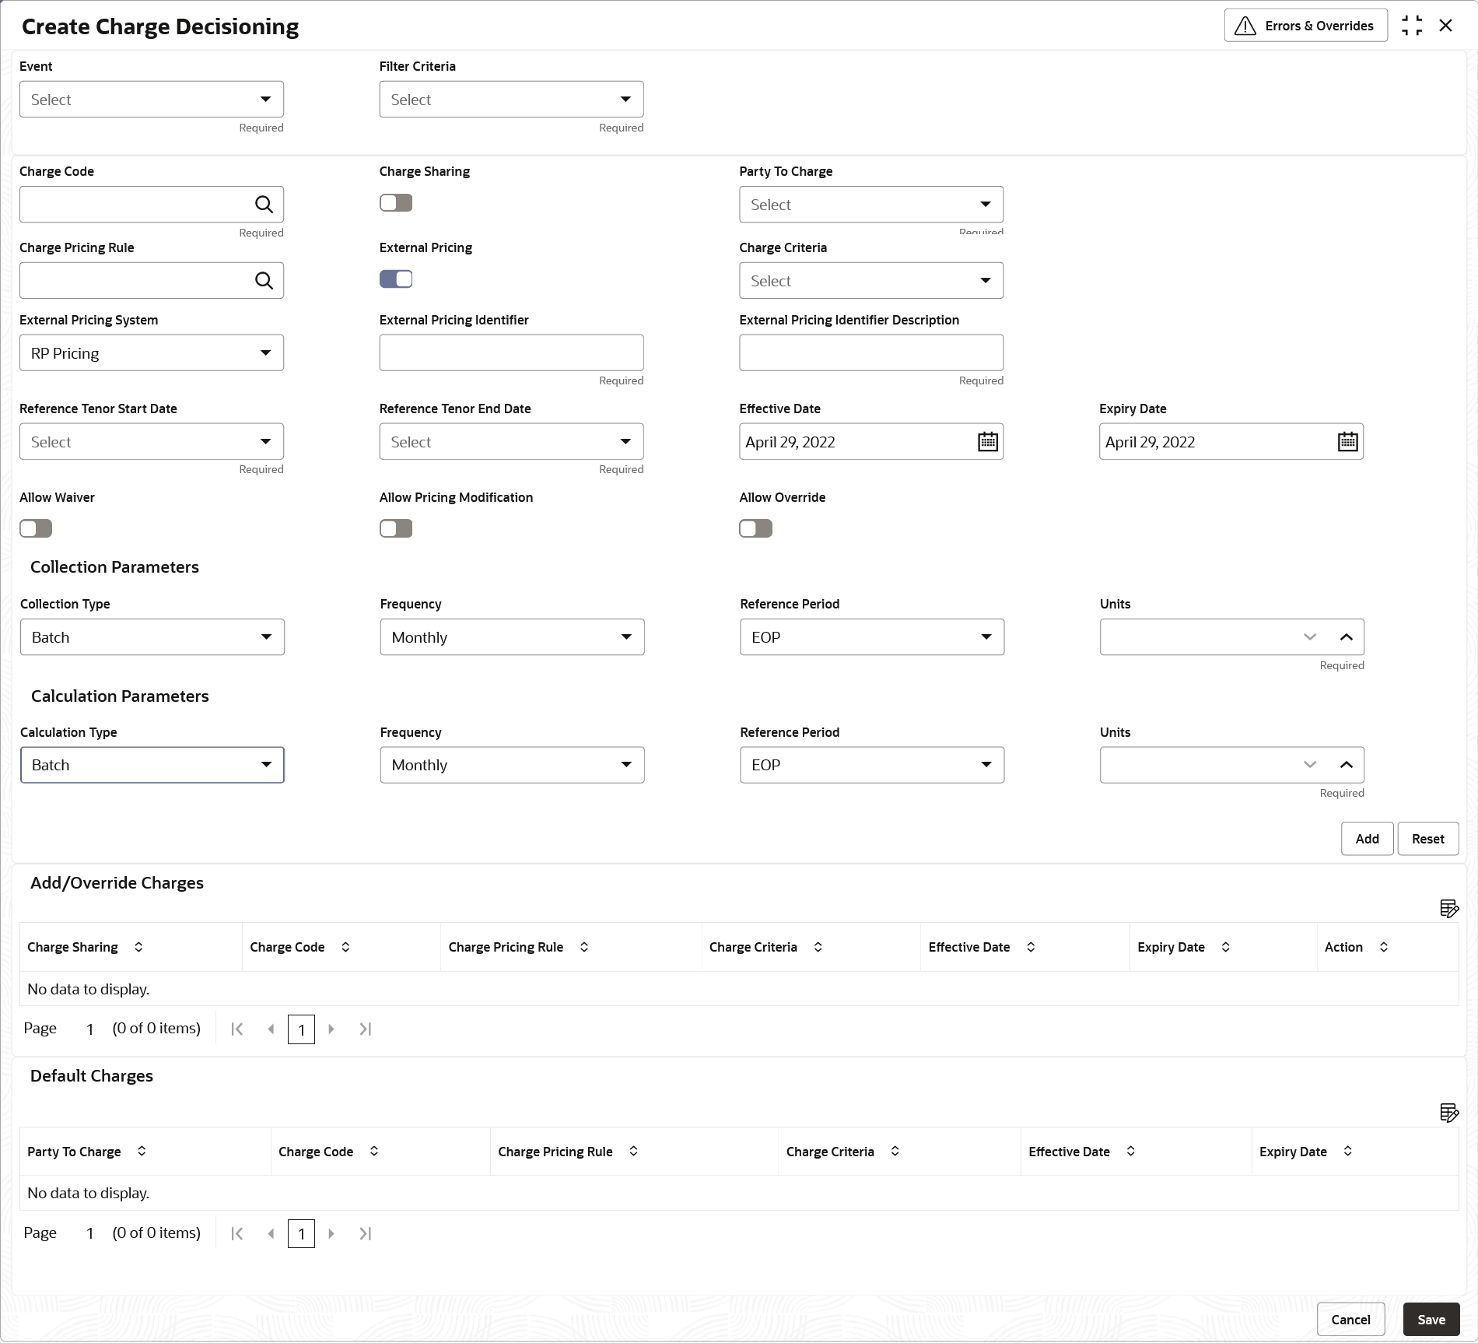The image size is (1478, 1343).
Task: Decrease Collection Parameters Units value
Action: click(1310, 637)
